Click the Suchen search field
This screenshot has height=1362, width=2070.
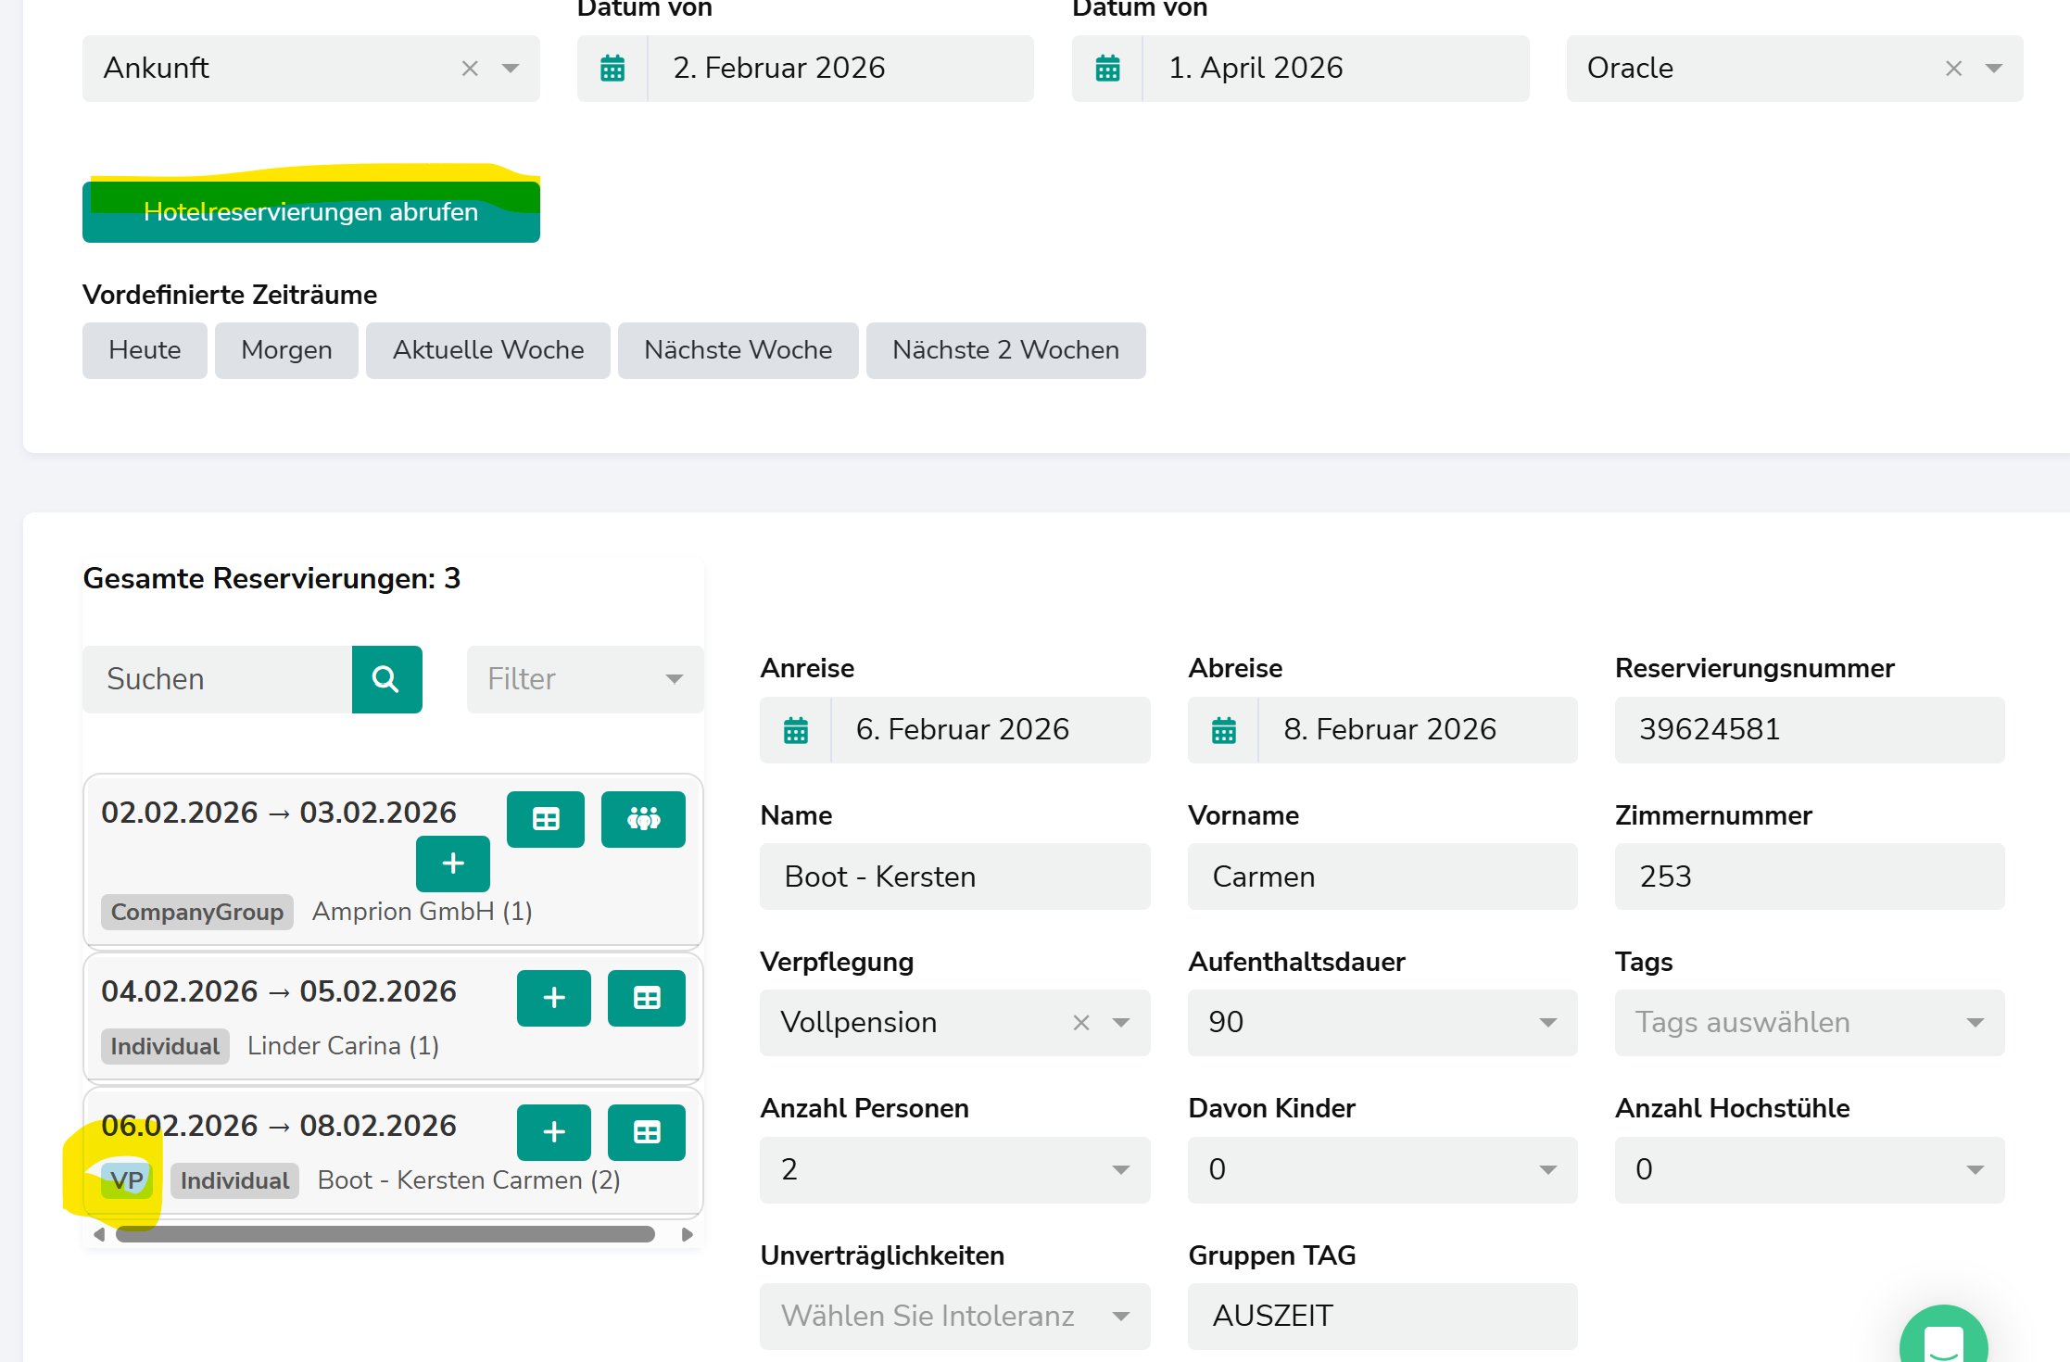point(218,679)
